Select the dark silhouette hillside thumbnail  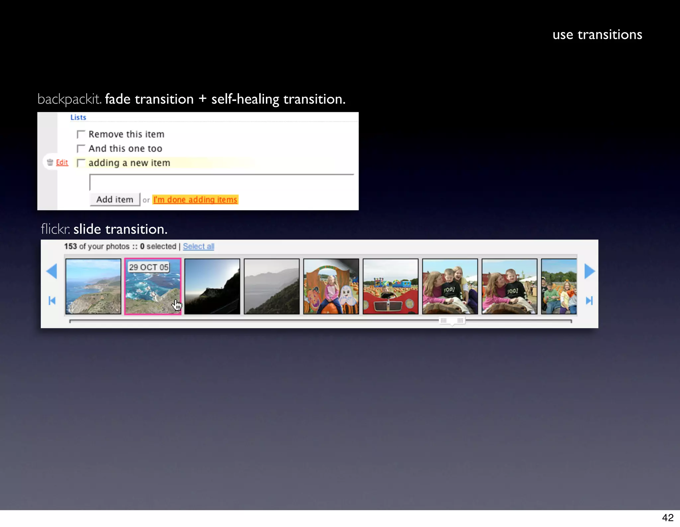212,286
